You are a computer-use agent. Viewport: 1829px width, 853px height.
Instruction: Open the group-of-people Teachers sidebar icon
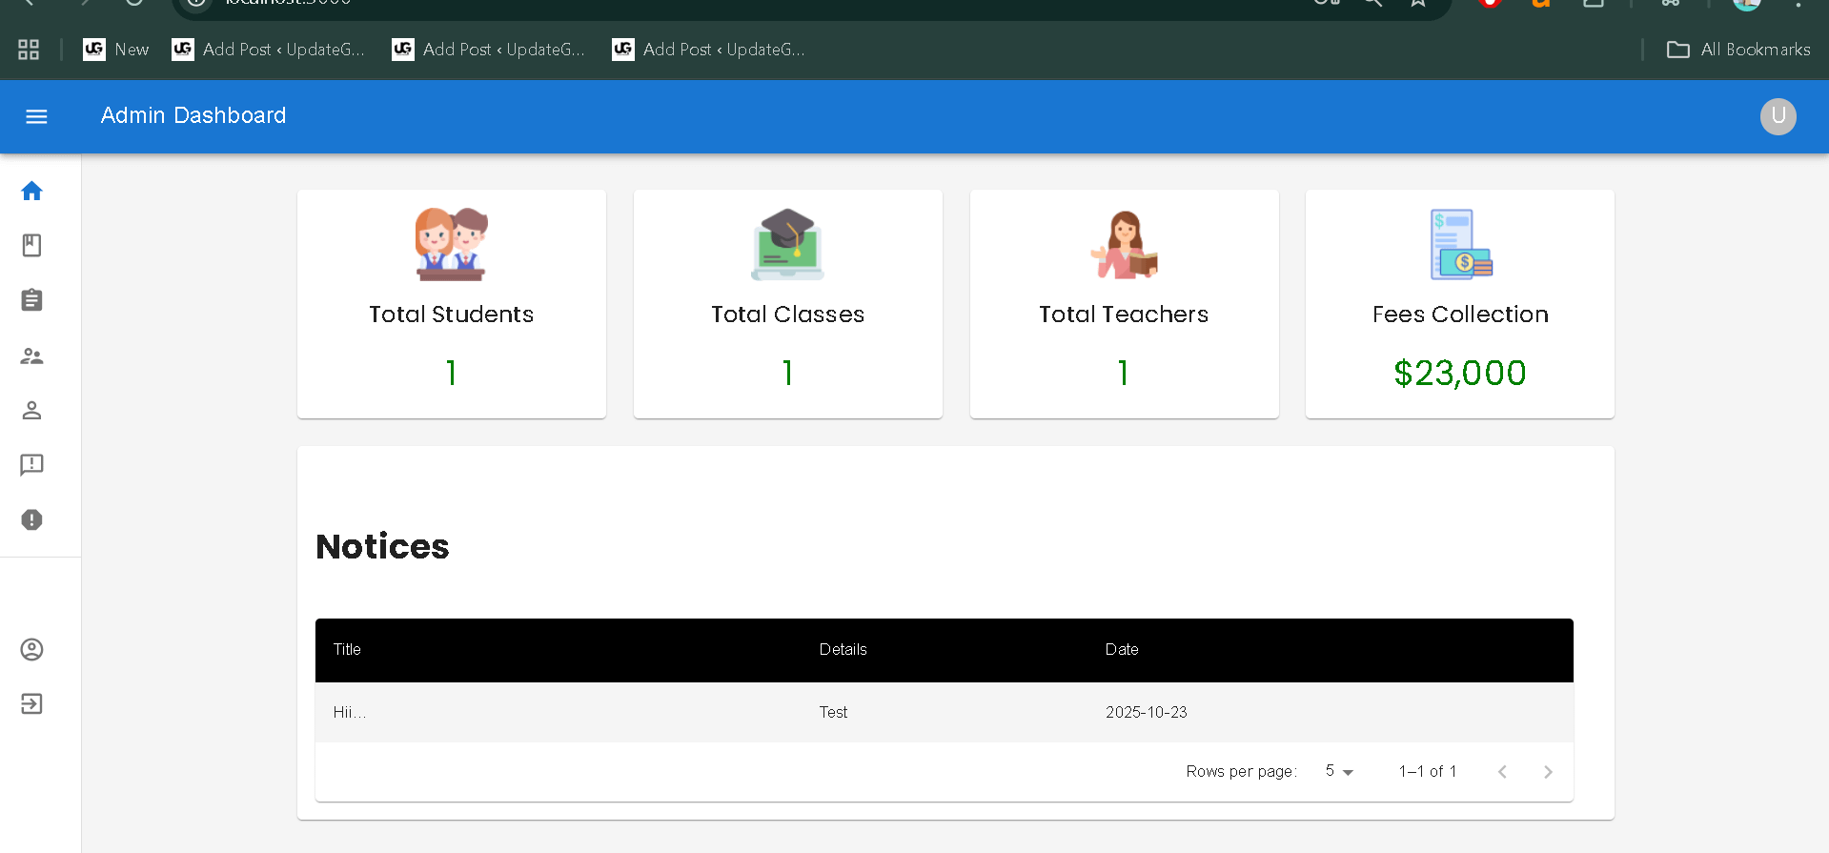(31, 355)
